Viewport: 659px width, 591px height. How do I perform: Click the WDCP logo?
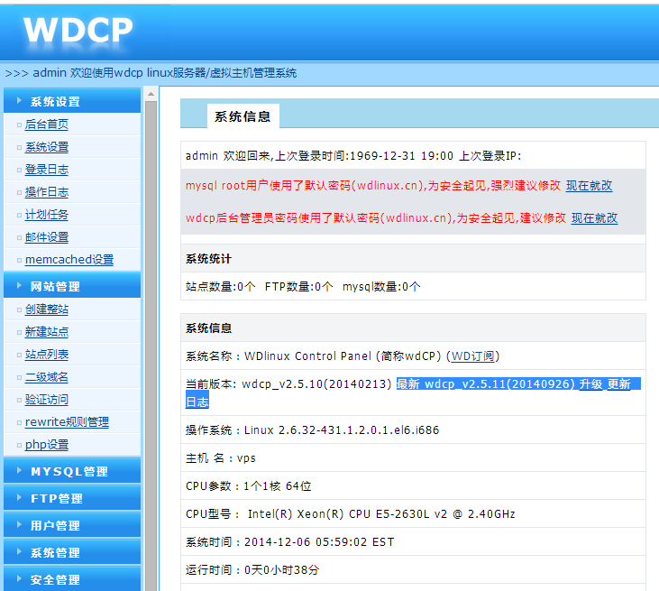78,31
